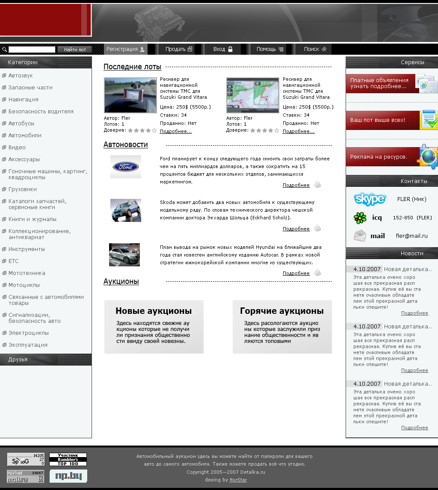Click the Найти лот button
Viewport: 438px width, 490px height.
click(x=75, y=49)
